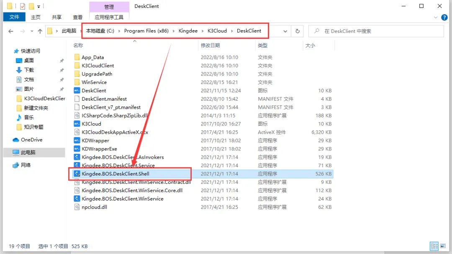
Task: Expand the chevron after Kingdee breadcrumb
Action: [x=203, y=31]
